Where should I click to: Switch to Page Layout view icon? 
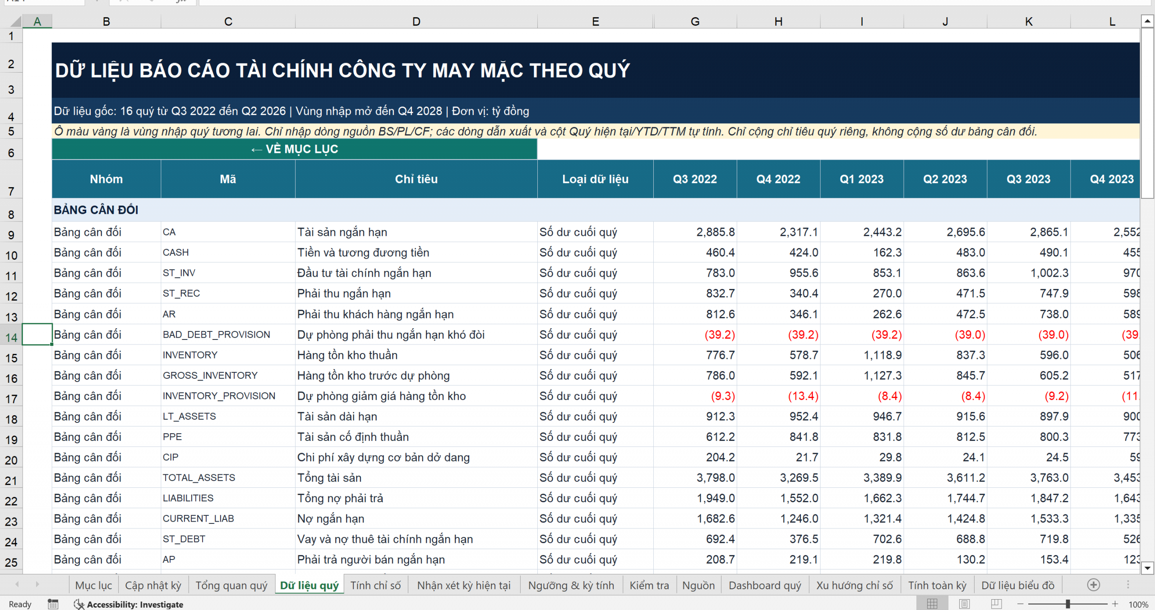(964, 604)
